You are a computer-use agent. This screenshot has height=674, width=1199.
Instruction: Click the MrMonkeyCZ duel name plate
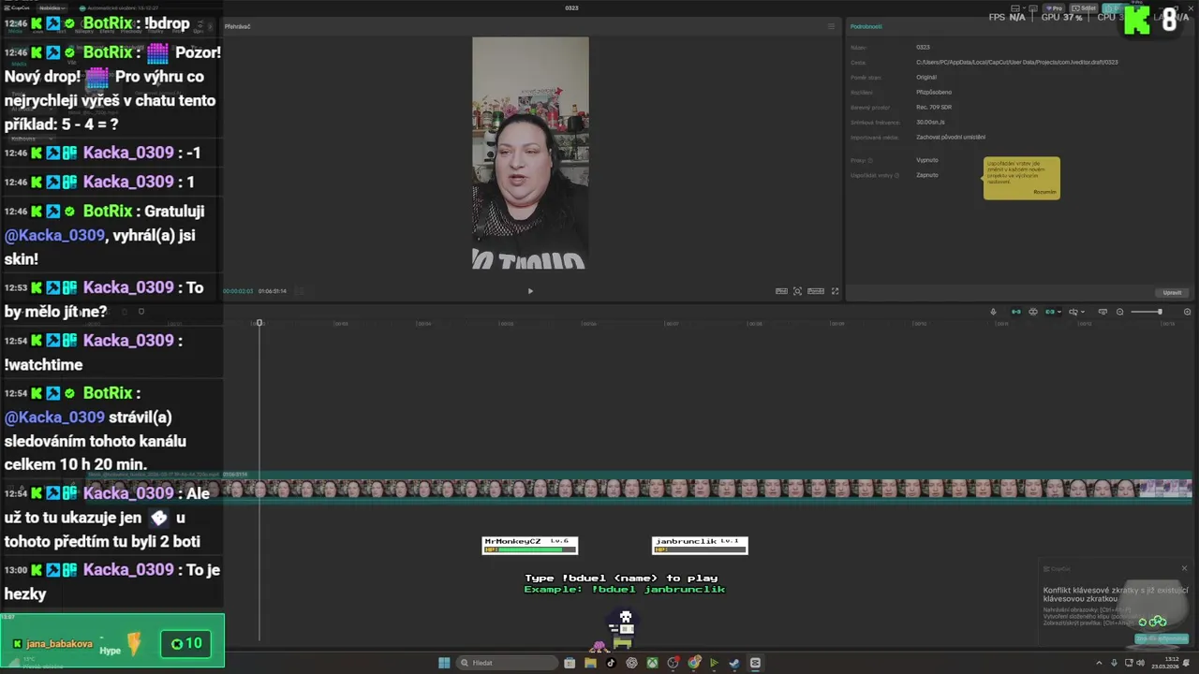[x=530, y=545]
